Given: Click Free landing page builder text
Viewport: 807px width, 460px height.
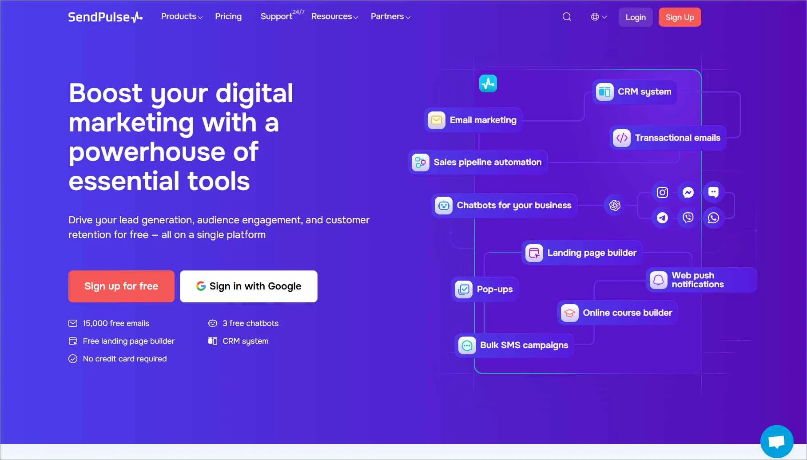Looking at the screenshot, I should (x=129, y=341).
